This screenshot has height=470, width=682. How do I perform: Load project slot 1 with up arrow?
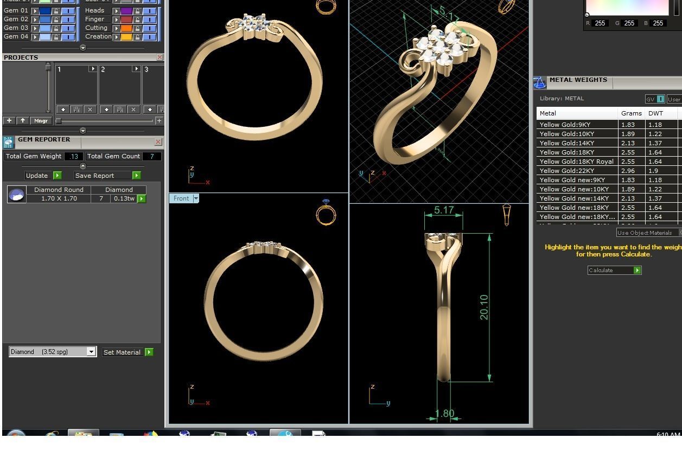(x=63, y=110)
